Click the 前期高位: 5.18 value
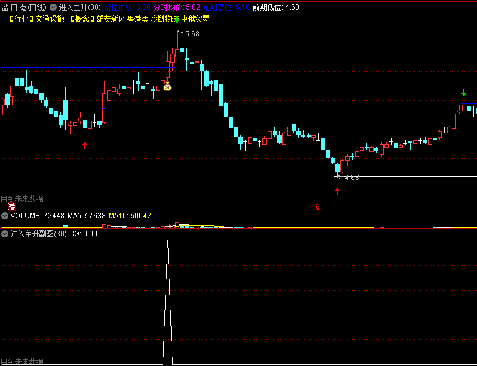The height and width of the screenshot is (366, 477). (x=227, y=7)
